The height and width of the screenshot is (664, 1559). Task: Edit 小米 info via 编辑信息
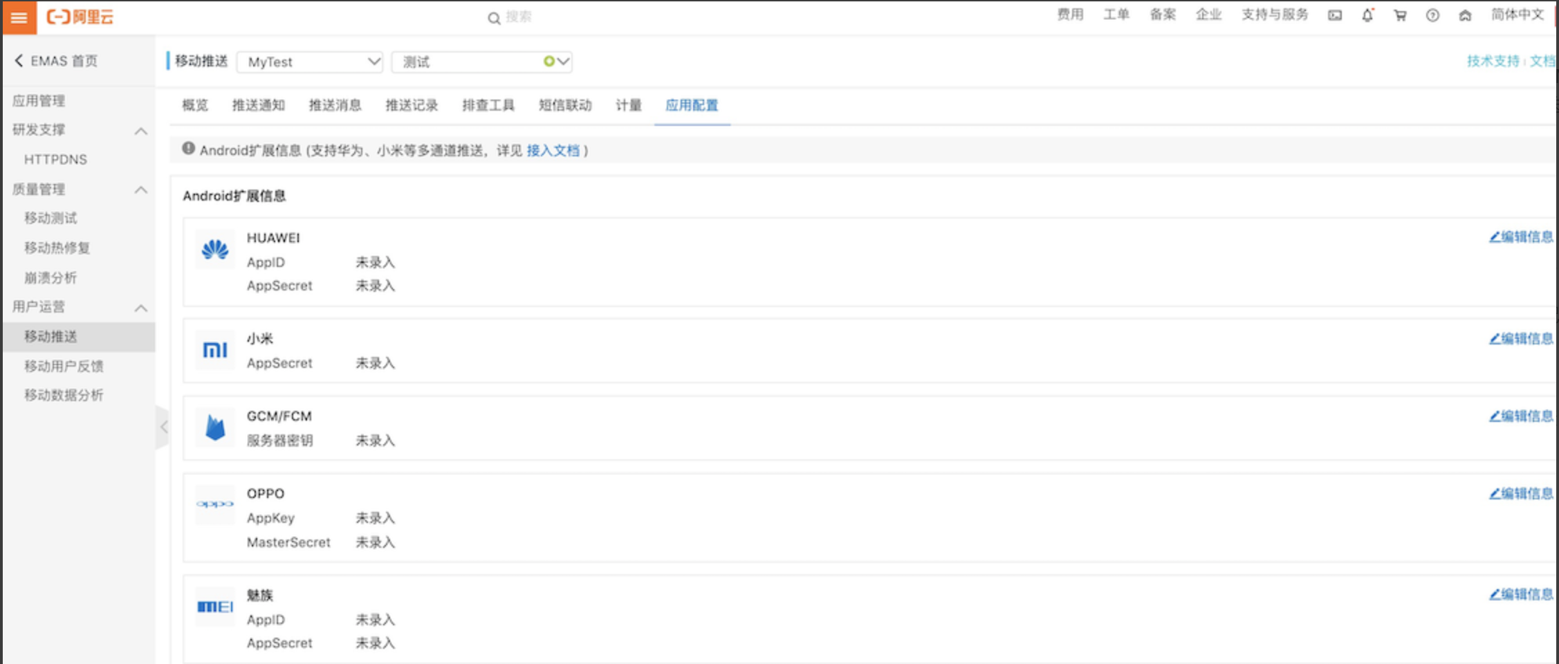(1522, 338)
